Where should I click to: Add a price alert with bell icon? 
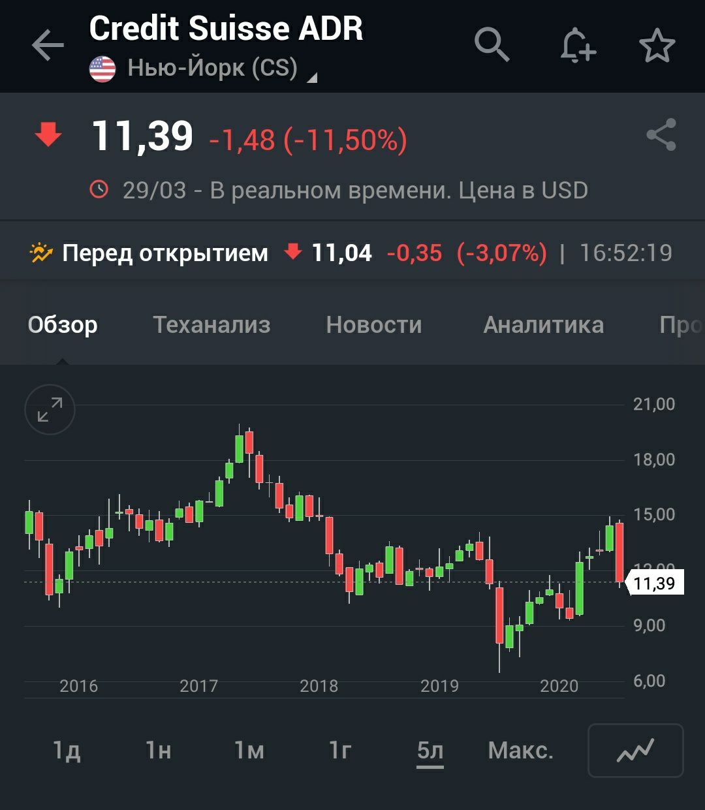click(x=578, y=46)
